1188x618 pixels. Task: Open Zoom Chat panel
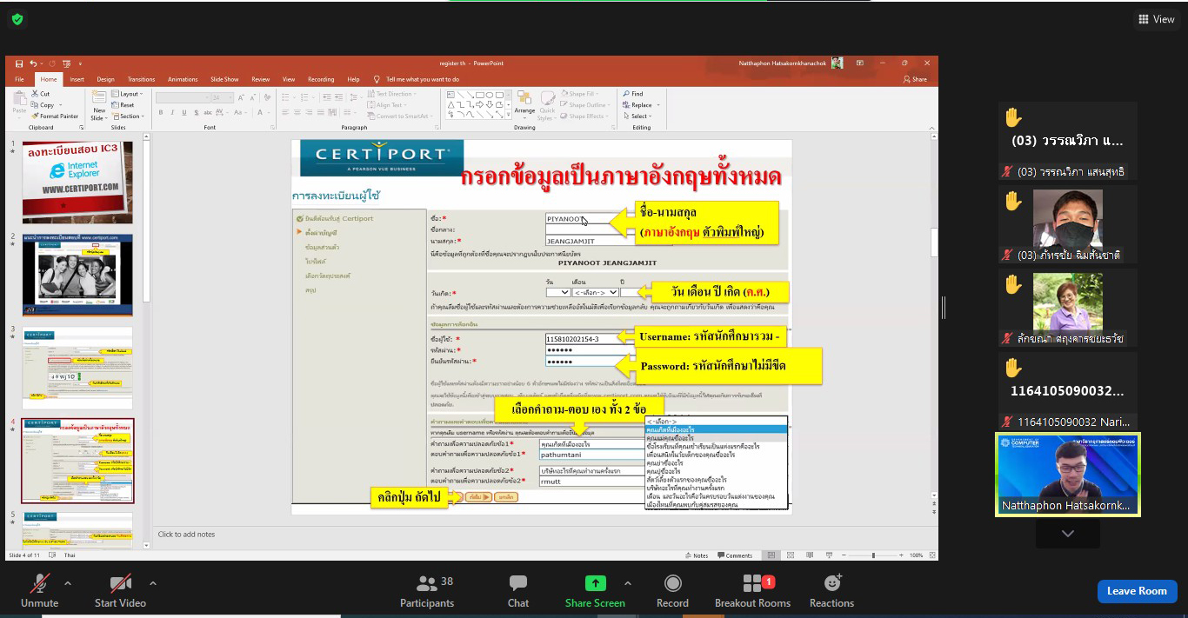pyautogui.click(x=518, y=591)
